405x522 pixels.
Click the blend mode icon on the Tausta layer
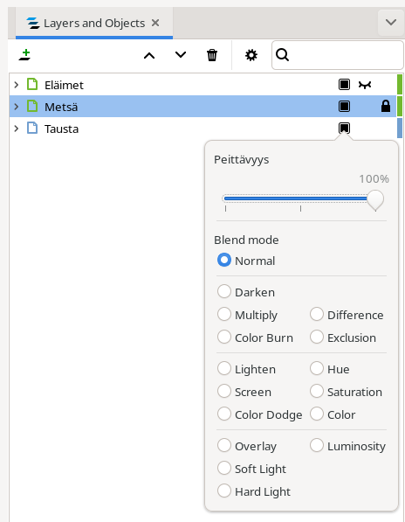344,129
